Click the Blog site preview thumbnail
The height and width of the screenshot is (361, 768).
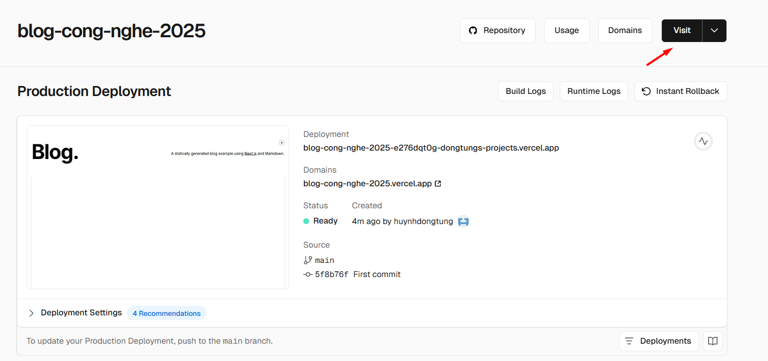(x=158, y=206)
